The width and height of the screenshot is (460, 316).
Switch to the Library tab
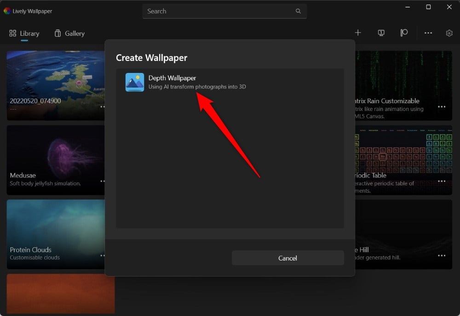pyautogui.click(x=24, y=33)
